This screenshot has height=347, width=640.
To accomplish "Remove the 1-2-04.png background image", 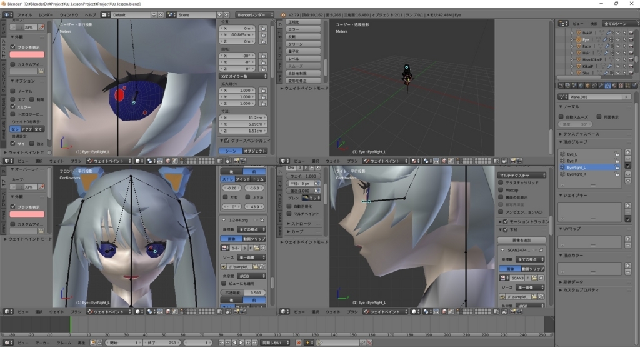I will (x=262, y=220).
